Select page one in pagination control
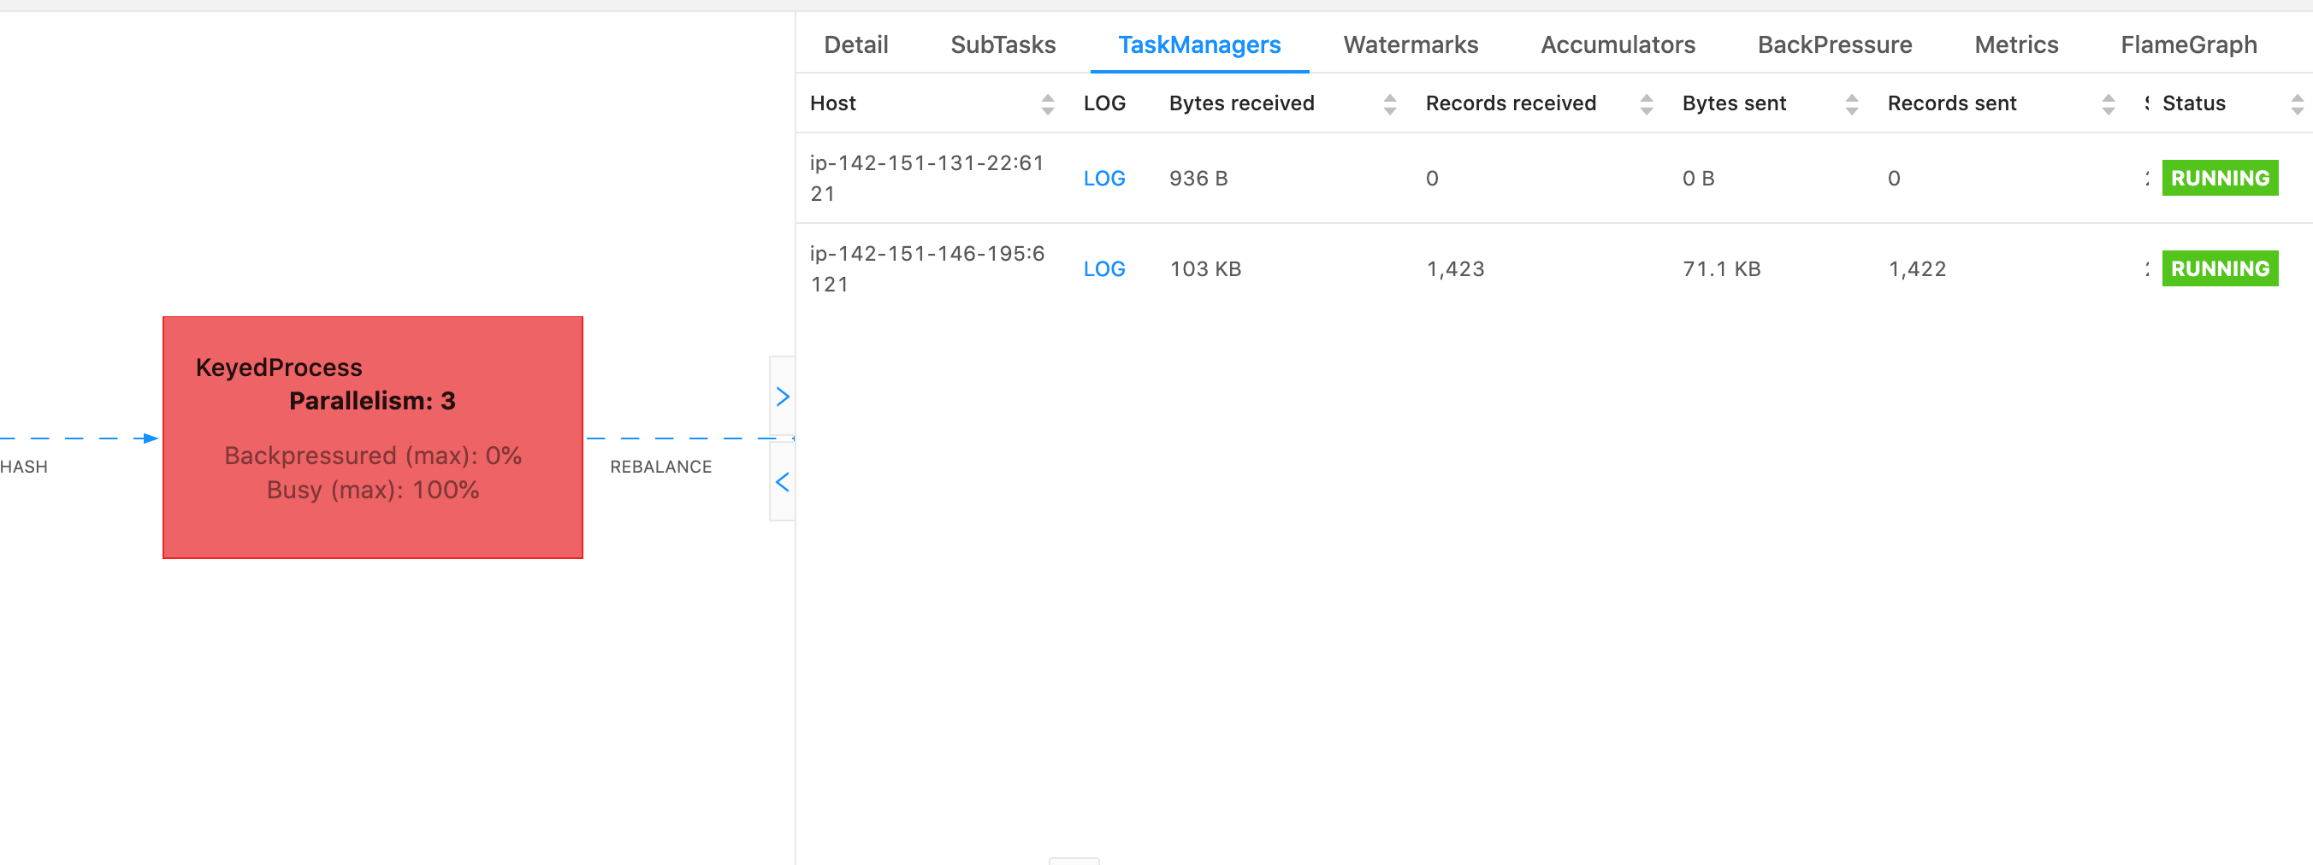2313x865 pixels. click(x=1074, y=860)
